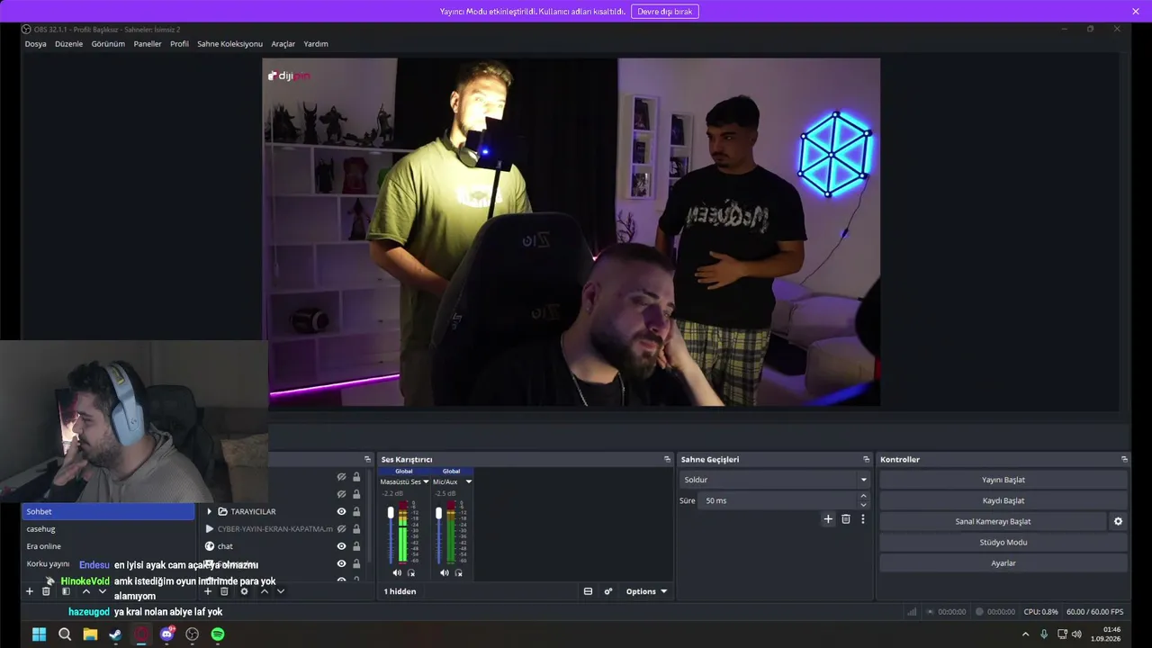Viewport: 1152px width, 648px height.
Task: Click Sanal Kamerayı Başlat button
Action: point(993,521)
